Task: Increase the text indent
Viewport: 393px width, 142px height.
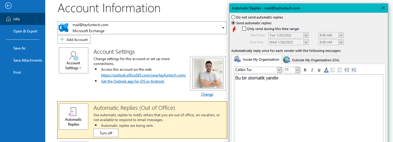Action: pyautogui.click(x=354, y=70)
